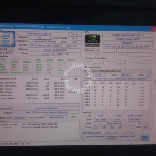This screenshot has width=156, height=156.
Task: Close the System Summary window
Action: pyautogui.click(x=153, y=29)
